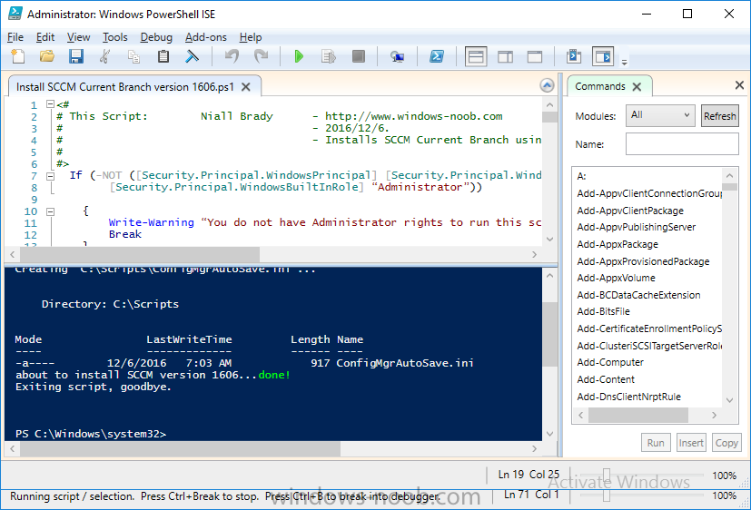
Task: Undo the last edit
Action: coord(232,56)
